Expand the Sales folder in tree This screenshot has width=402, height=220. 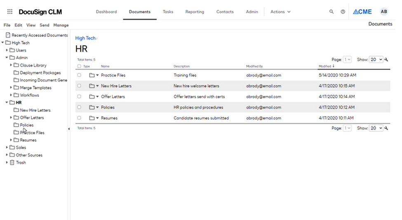7,147
